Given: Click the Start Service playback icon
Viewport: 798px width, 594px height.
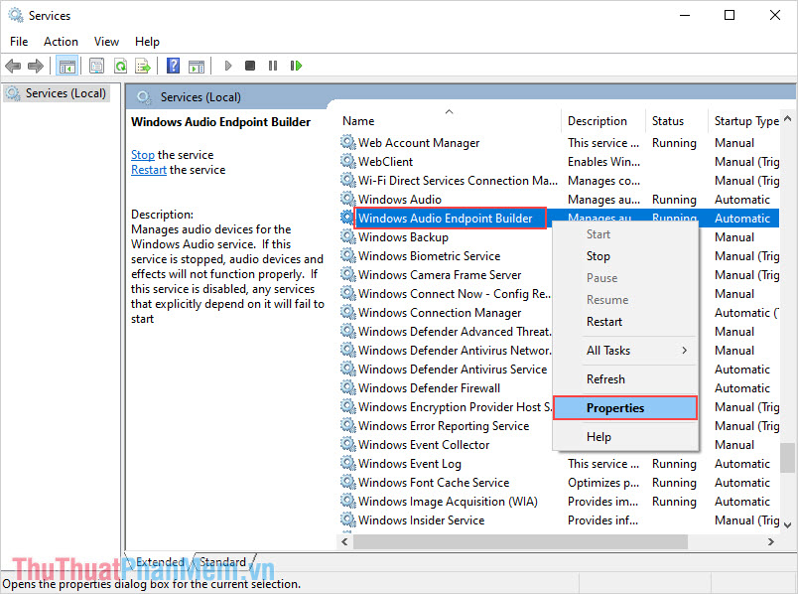Looking at the screenshot, I should (227, 66).
